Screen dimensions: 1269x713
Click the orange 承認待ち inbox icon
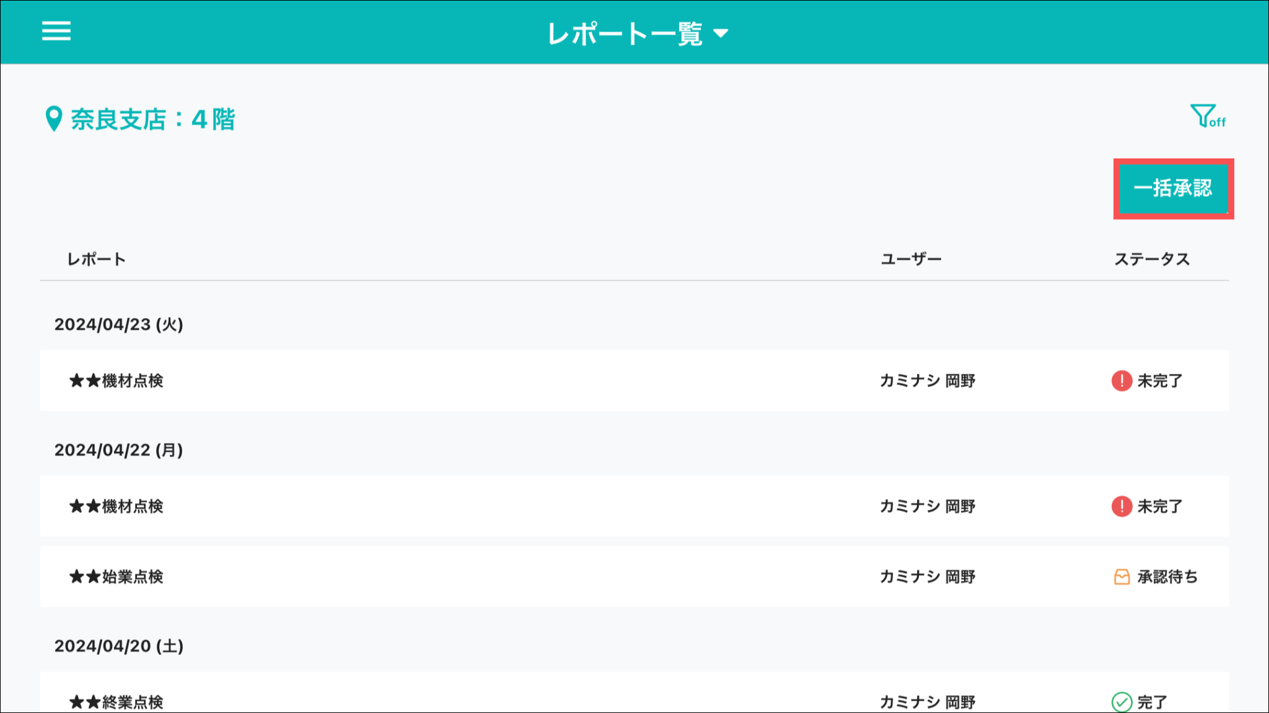pos(1122,577)
